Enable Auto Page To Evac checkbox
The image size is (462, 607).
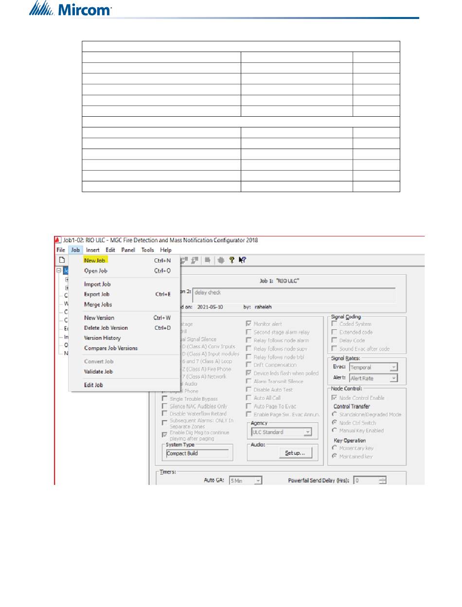coord(249,407)
